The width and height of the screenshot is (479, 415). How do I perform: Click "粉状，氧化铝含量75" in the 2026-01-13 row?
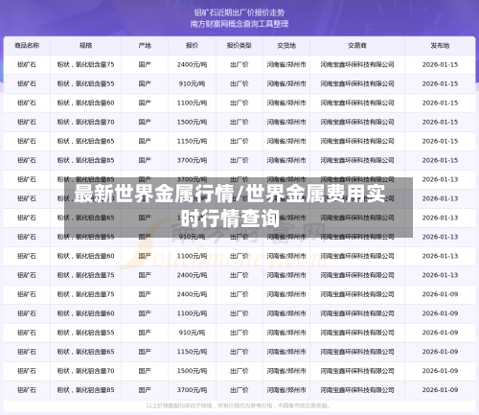[85, 275]
